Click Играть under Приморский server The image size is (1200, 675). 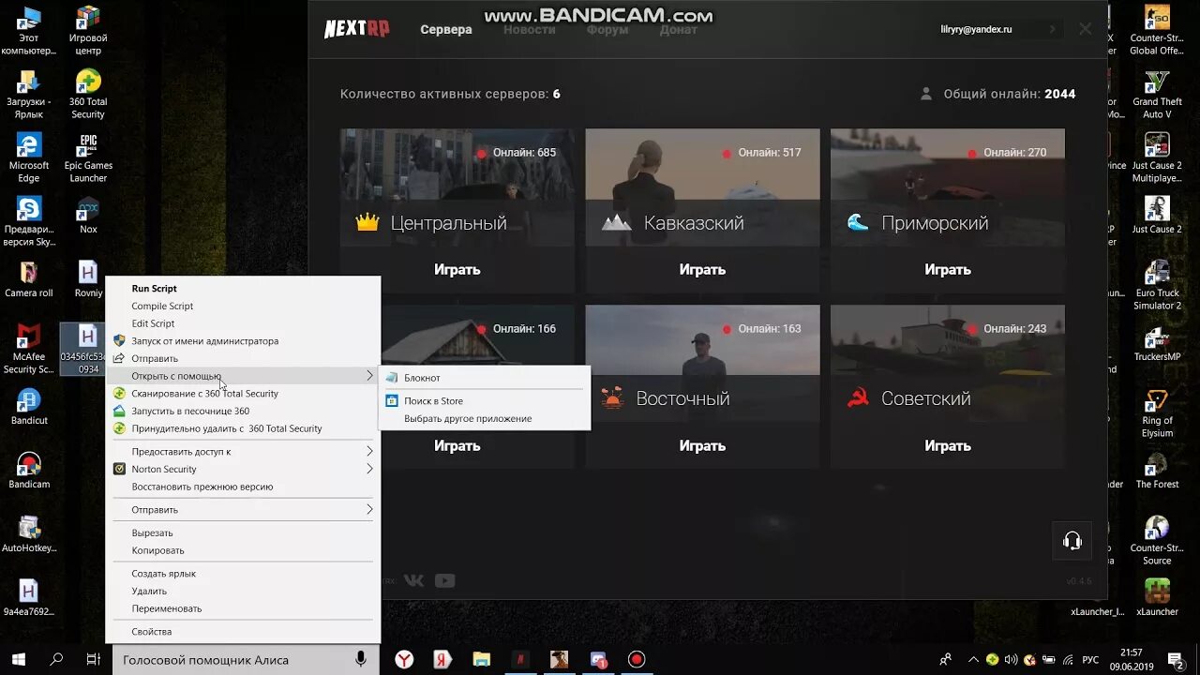(x=948, y=269)
